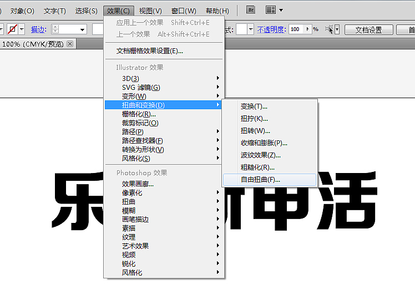The height and width of the screenshot is (305, 415).
Task: Open the stroke swatch dropdown arrow
Action: click(22, 29)
